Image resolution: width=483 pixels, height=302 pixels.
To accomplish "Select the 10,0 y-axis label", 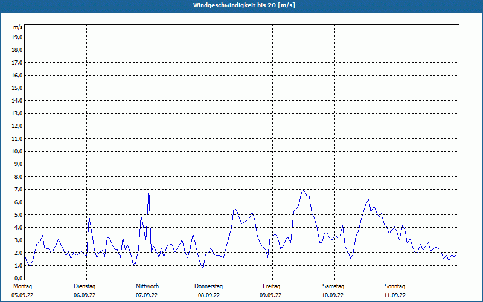I will 17,152.
